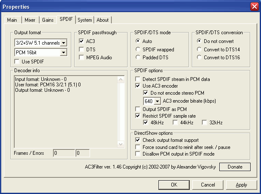Image resolution: width=261 pixels, height=194 pixels.
Task: Close the Properties dialog window
Action: 254,7
